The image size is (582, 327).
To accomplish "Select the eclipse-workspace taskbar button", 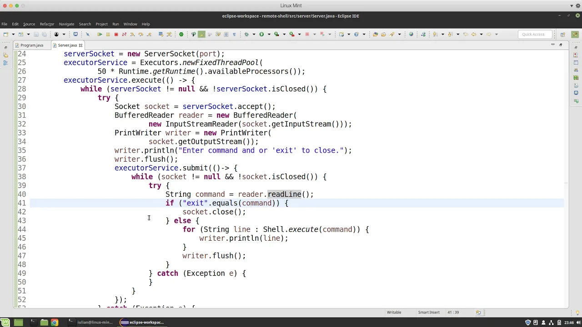I will tap(142, 322).
